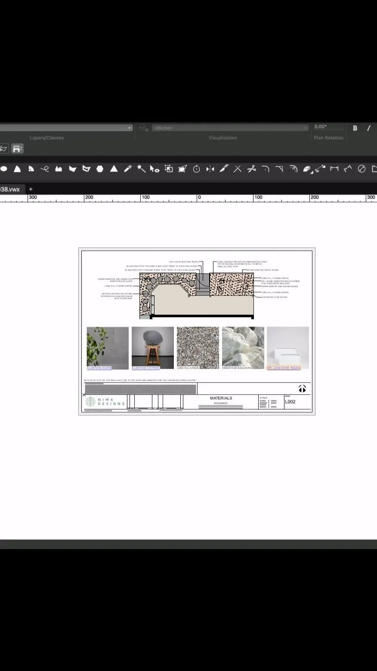Open the EPC LARGE WHITE TROUGH link
The image size is (377, 671).
(x=284, y=368)
